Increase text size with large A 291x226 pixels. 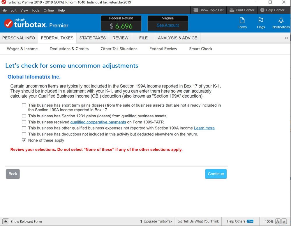coord(278,221)
